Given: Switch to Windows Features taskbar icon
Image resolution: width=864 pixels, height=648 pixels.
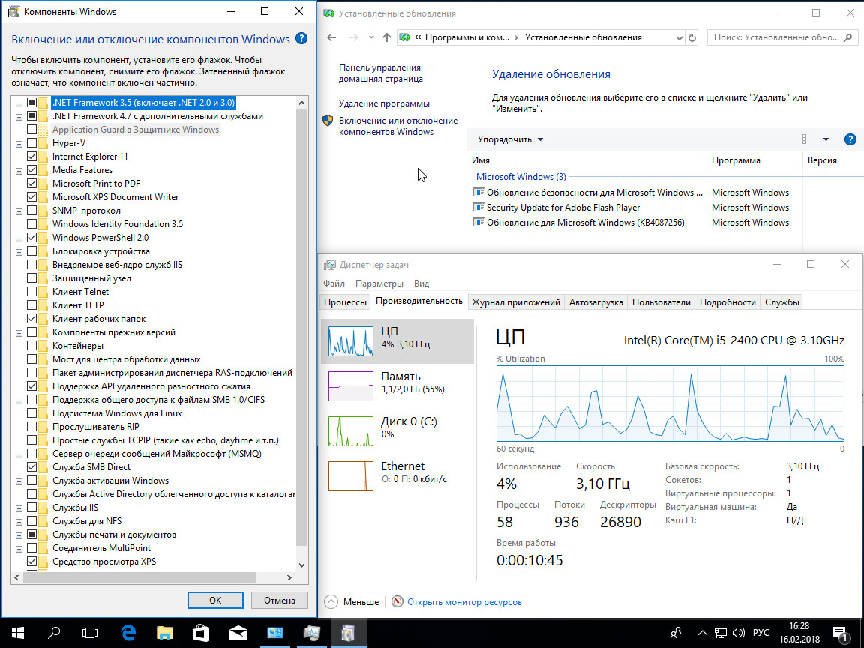Looking at the screenshot, I should (348, 633).
